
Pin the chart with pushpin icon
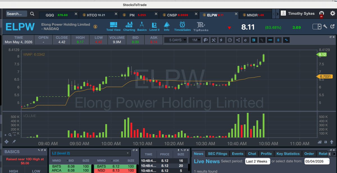click(x=14, y=142)
